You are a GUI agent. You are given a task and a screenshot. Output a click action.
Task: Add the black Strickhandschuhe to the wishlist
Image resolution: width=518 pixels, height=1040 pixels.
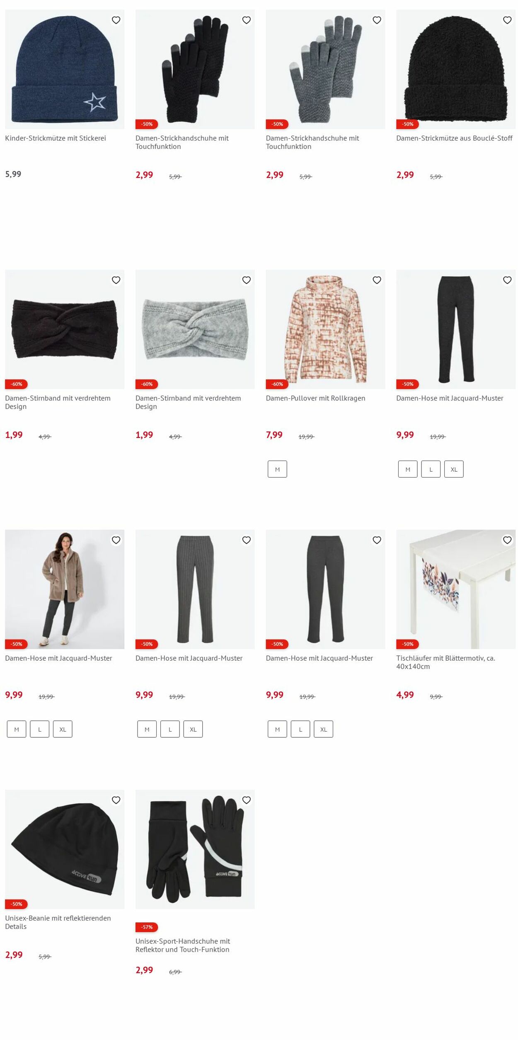click(247, 20)
